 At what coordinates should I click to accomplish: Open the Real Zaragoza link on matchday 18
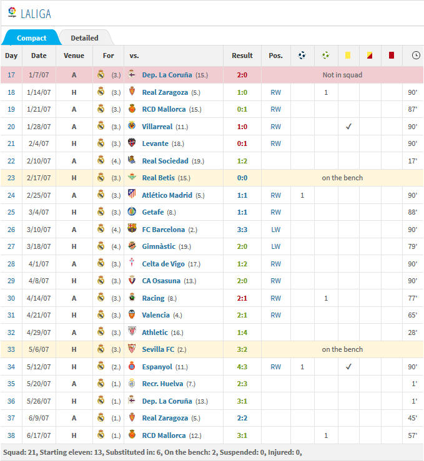tap(165, 92)
